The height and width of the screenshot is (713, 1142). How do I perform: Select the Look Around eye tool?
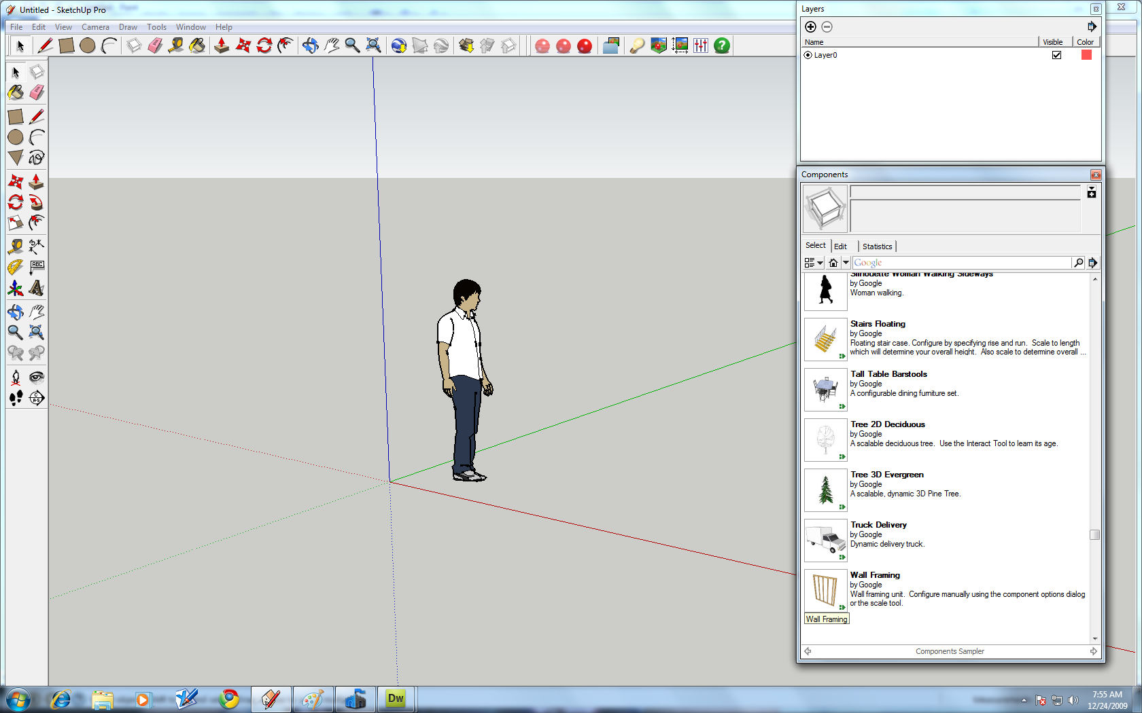tap(37, 377)
